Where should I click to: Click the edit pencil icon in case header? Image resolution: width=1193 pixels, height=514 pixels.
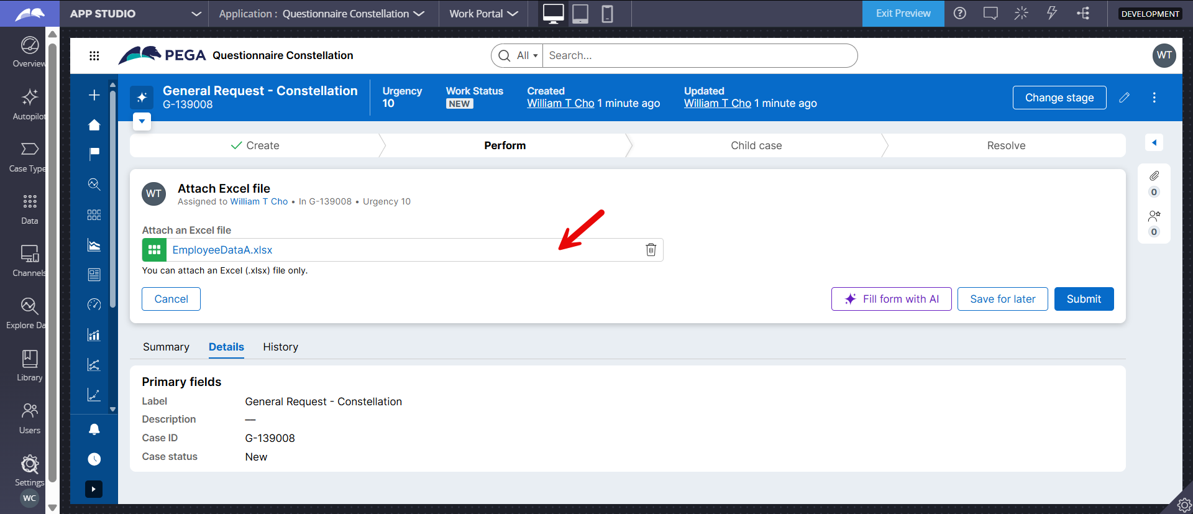1124,98
